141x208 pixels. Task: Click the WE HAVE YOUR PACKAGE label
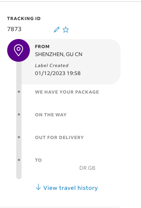67,92
